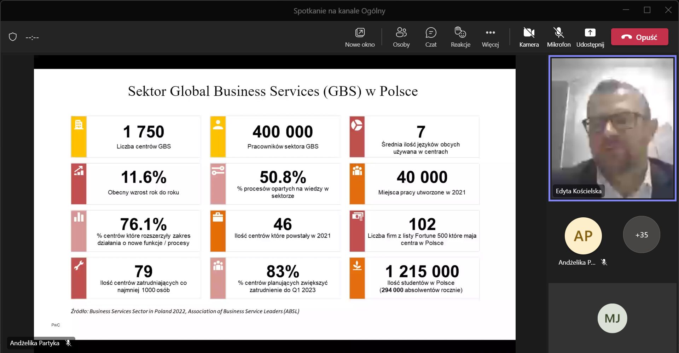This screenshot has width=679, height=353.
Task: Click the Andżelika Partyka presenter label
Action: (35, 343)
